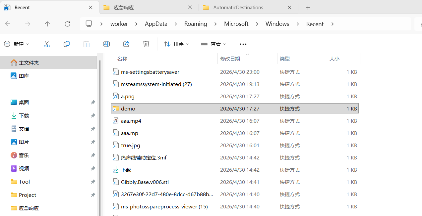Show more options via three-dots button
This screenshot has width=422, height=216.
243,44
